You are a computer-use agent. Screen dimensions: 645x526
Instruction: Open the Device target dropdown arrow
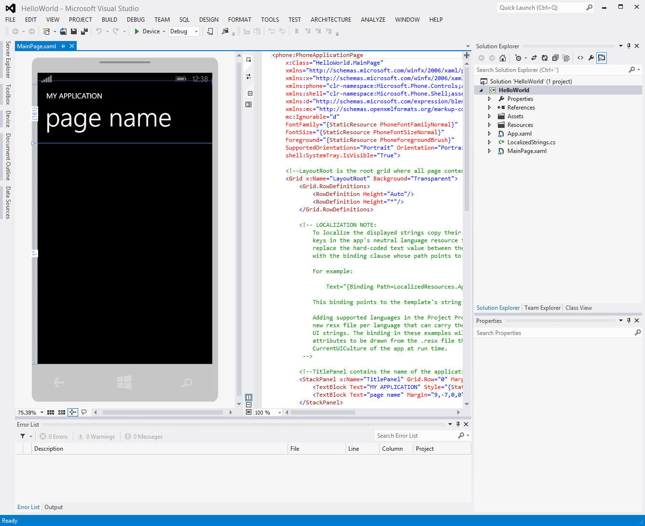[x=164, y=31]
